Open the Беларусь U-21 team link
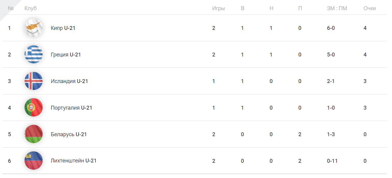Viewport: 392px width, 178px height. pos(69,134)
